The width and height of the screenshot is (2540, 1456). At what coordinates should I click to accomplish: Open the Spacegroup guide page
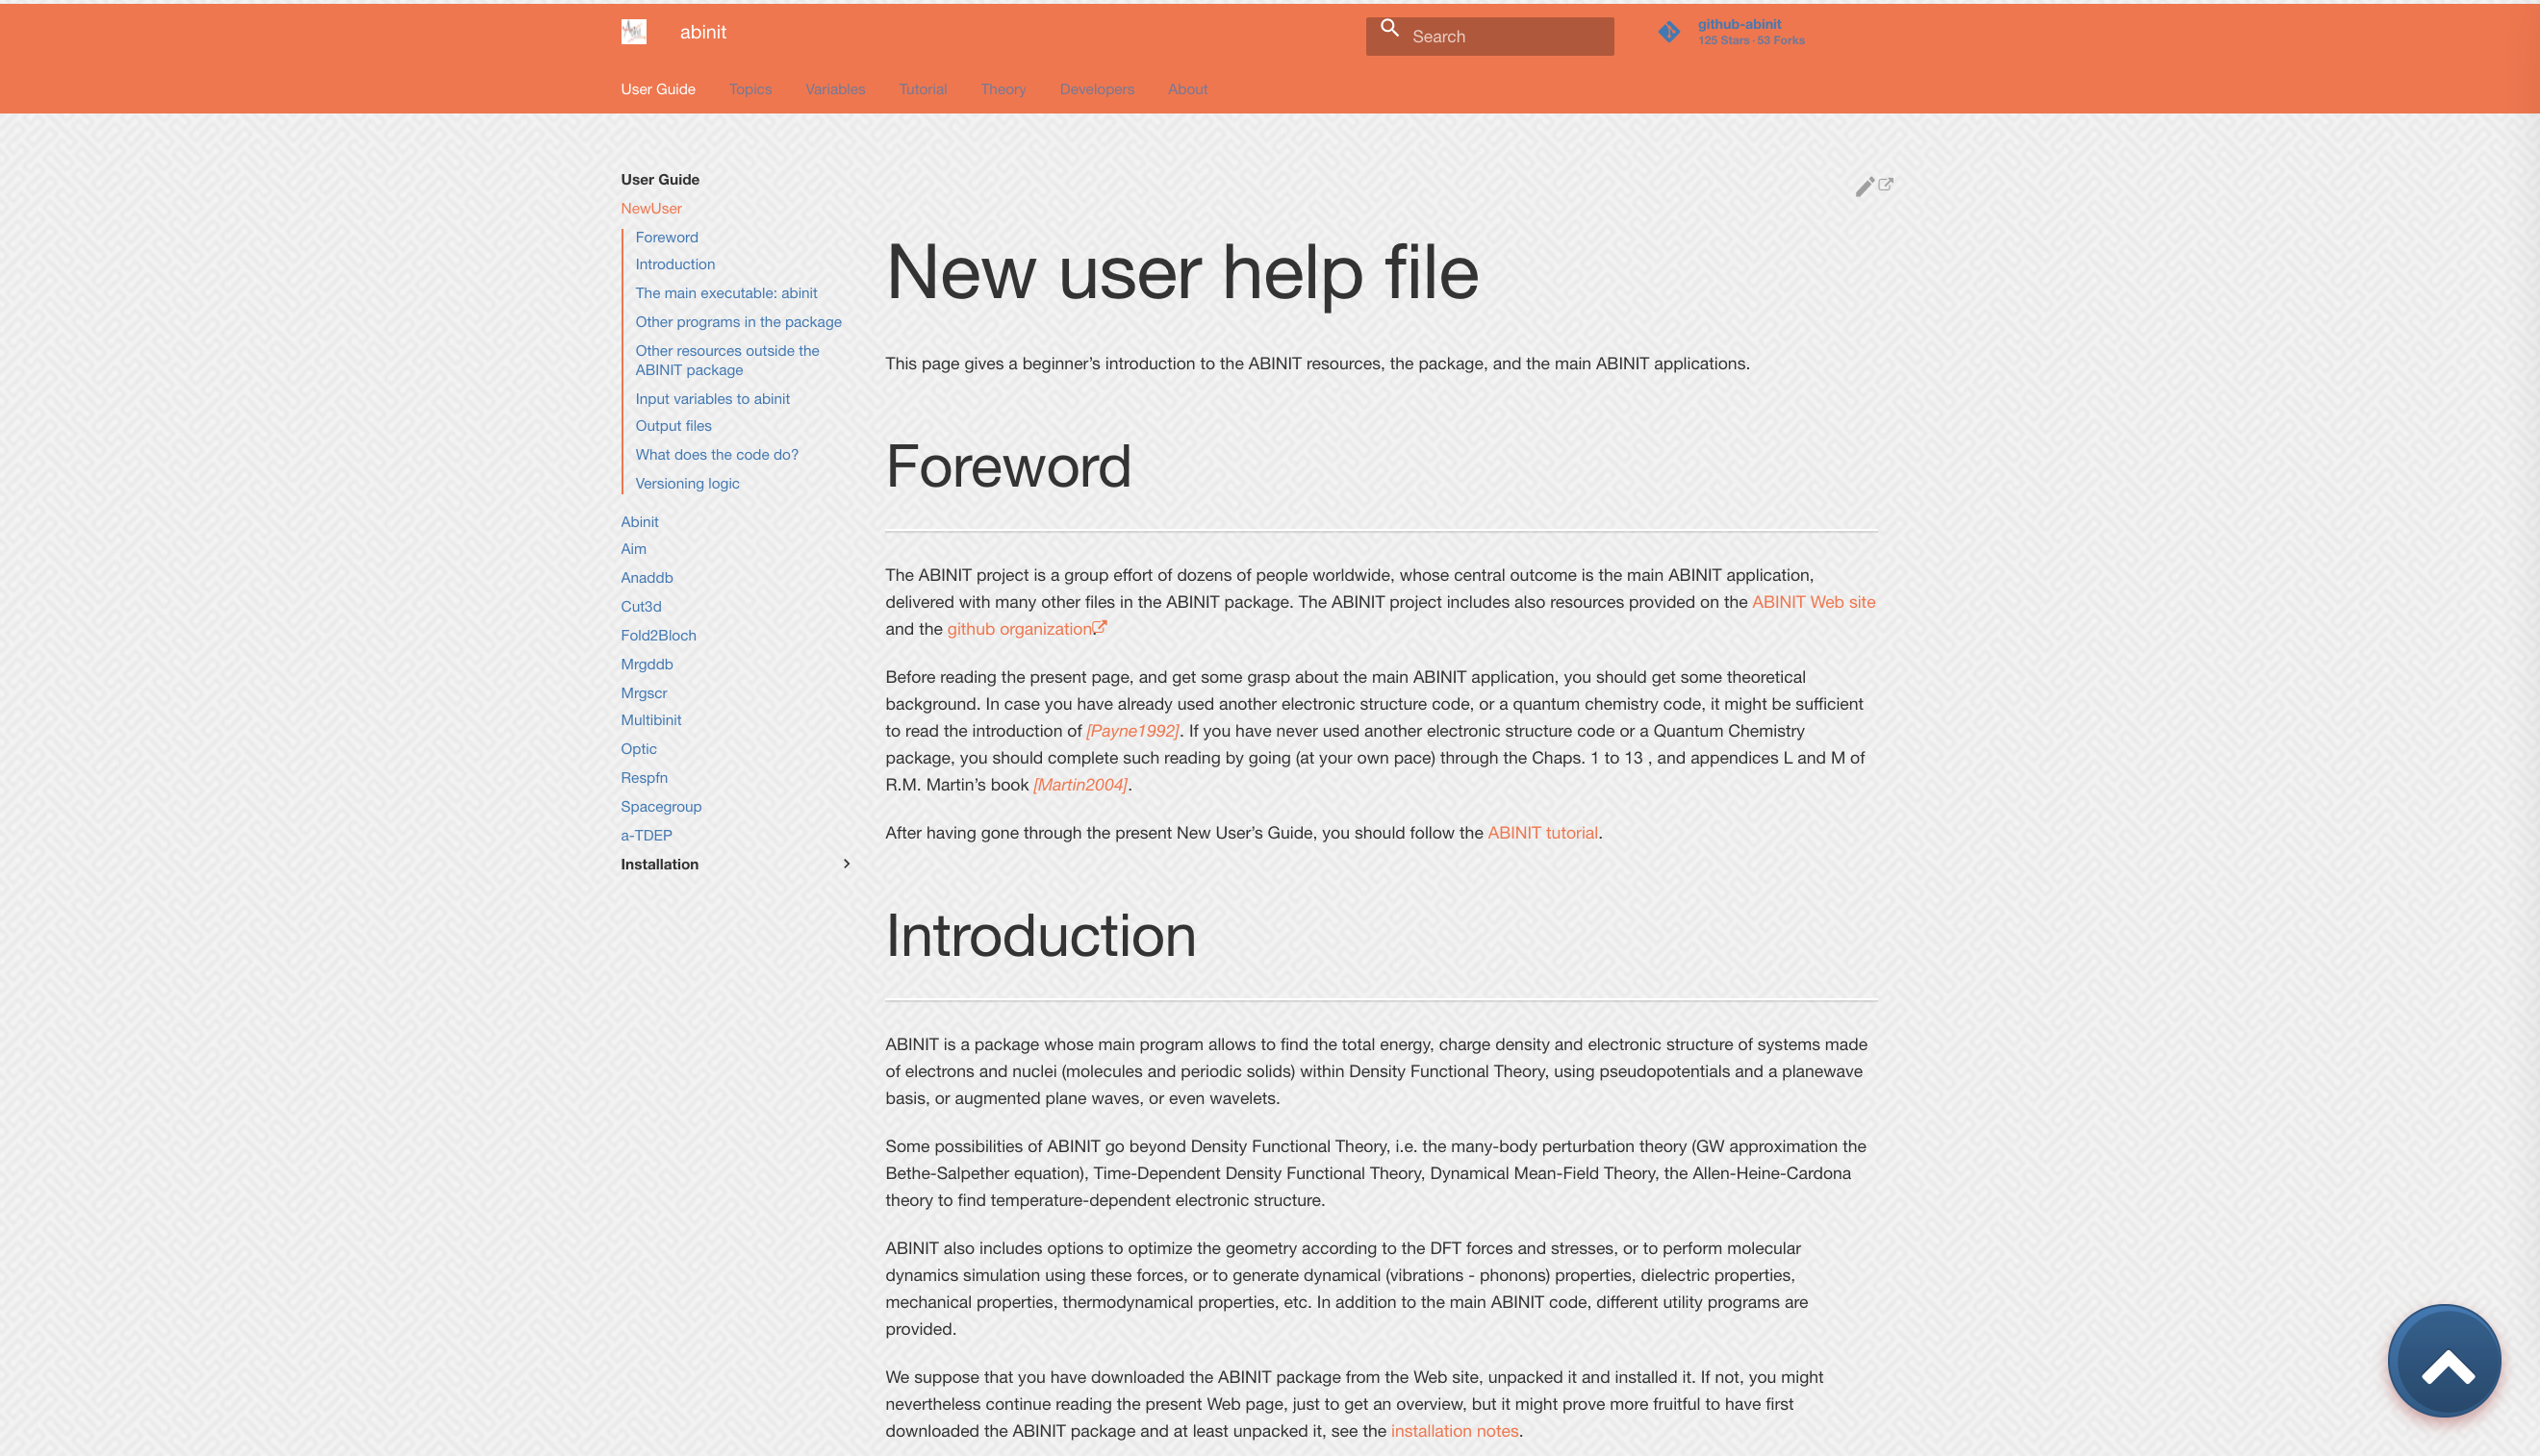click(660, 807)
